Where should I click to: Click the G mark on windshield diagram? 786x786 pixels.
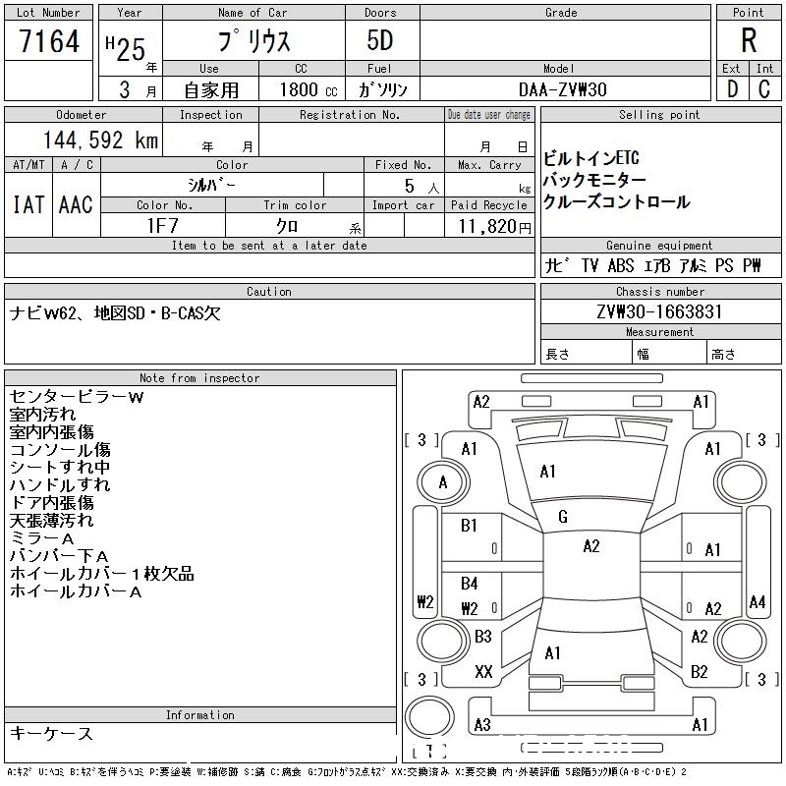tap(562, 517)
